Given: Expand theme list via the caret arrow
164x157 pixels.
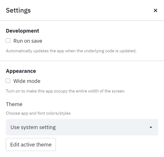Looking at the screenshot, I should tap(151, 127).
